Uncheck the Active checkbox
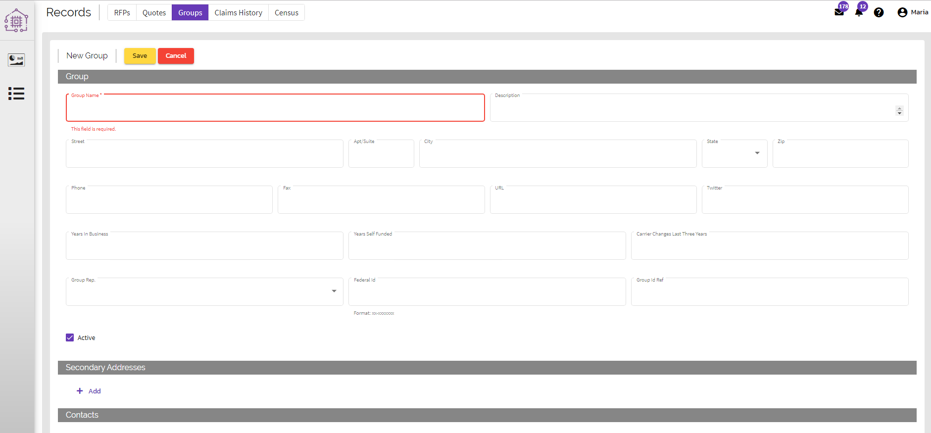 (70, 337)
